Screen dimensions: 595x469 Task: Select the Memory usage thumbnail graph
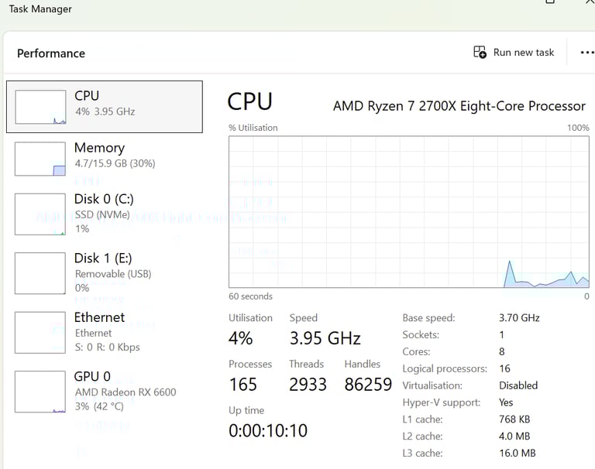[x=40, y=159]
